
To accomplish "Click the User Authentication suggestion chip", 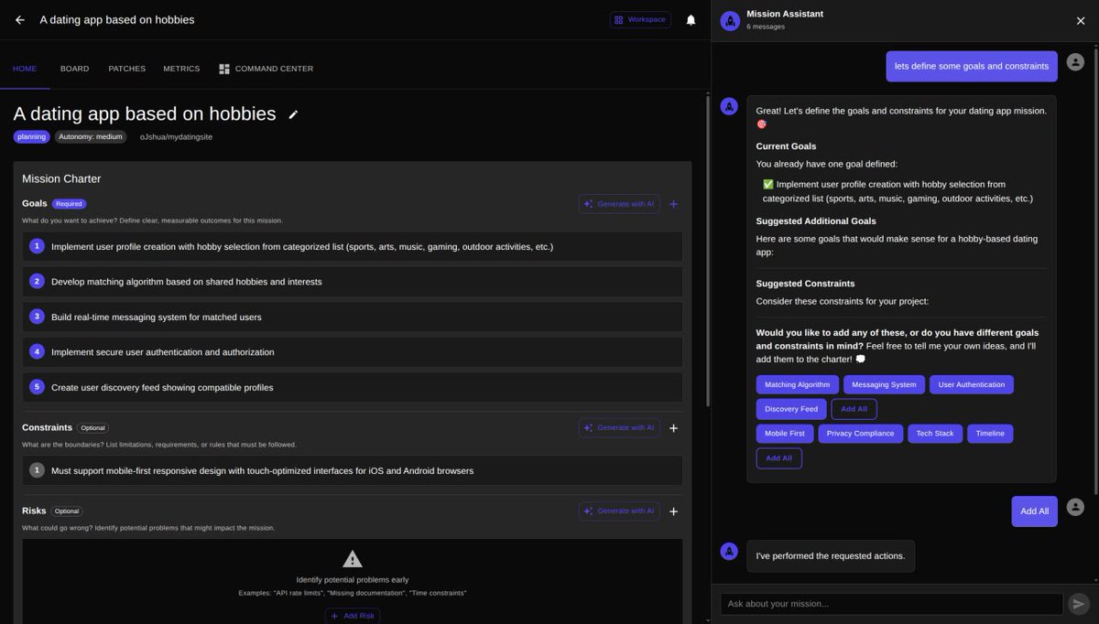I will click(x=972, y=384).
